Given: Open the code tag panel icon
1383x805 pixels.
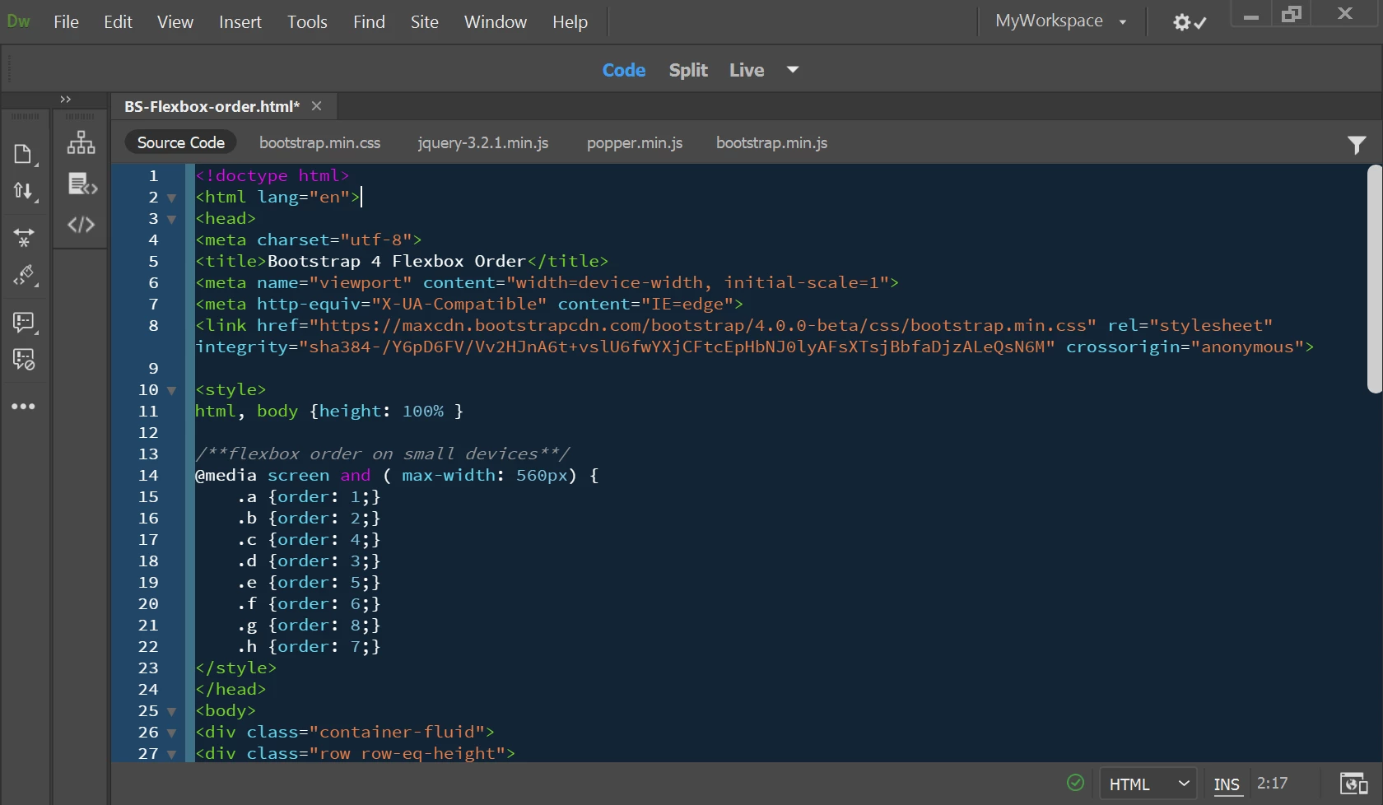Looking at the screenshot, I should click(81, 225).
